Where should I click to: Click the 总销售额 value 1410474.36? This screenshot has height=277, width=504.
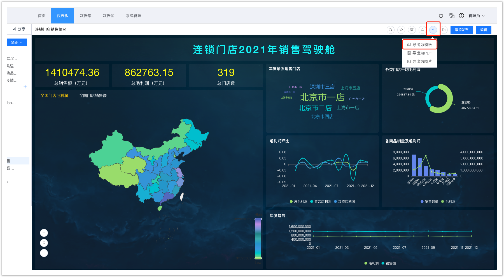click(72, 73)
